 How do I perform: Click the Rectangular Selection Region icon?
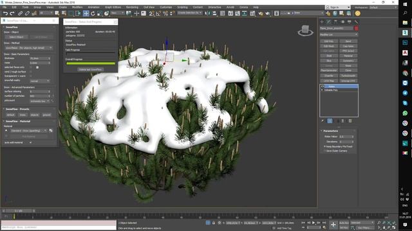click(71, 13)
